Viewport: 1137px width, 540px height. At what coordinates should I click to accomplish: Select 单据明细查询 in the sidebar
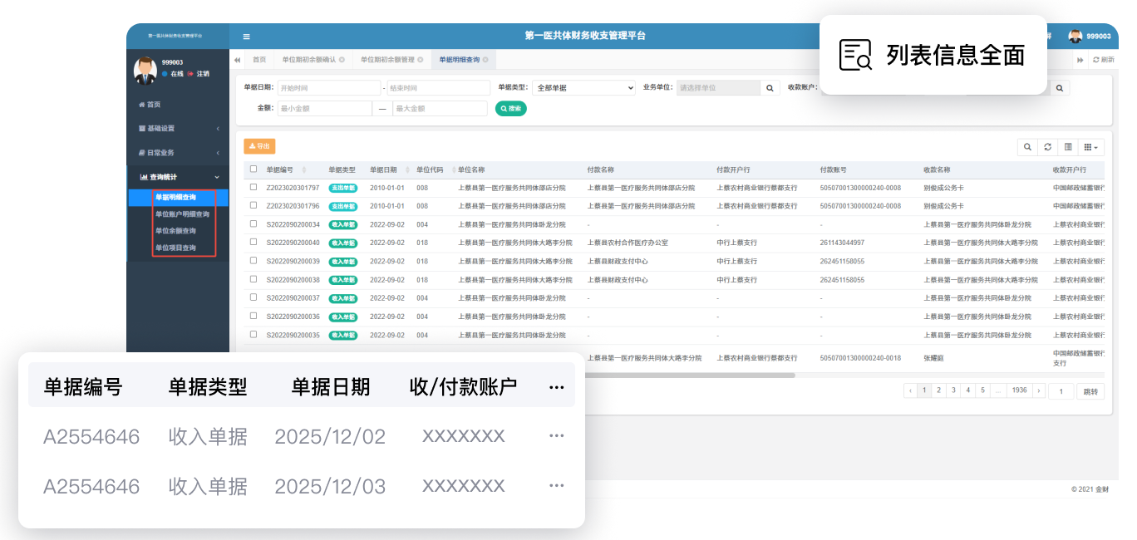pos(176,198)
